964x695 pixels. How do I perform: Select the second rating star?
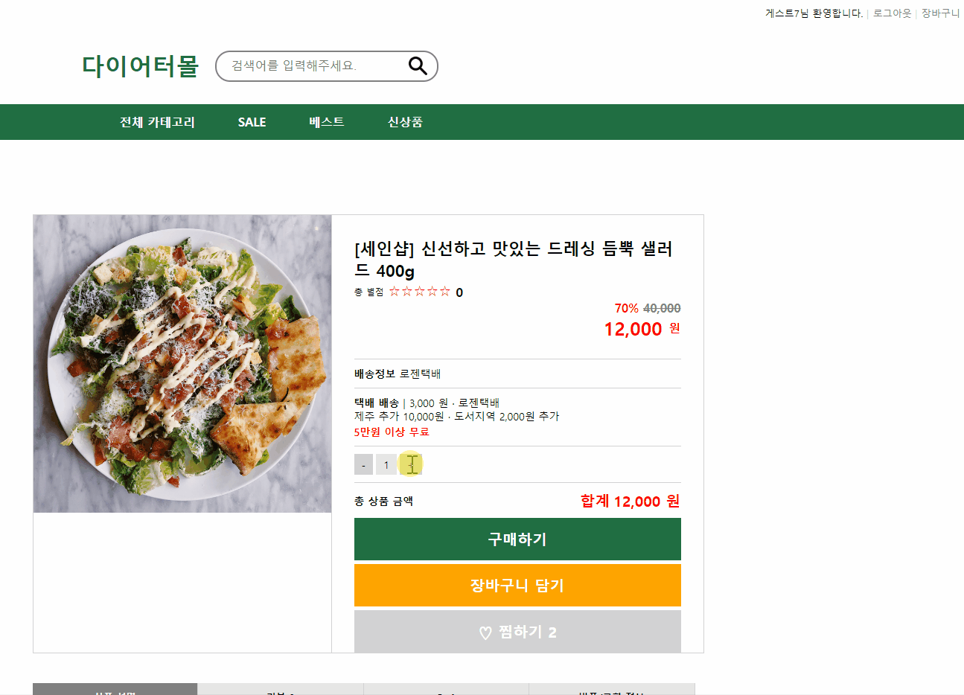pos(407,292)
